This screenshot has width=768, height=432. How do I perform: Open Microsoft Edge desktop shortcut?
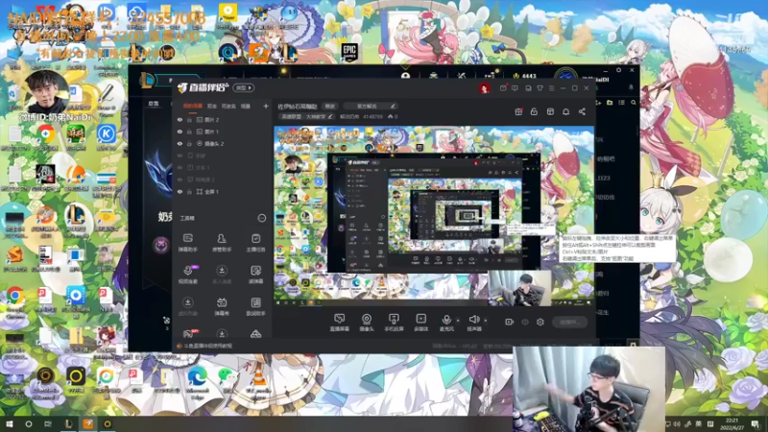tap(198, 380)
